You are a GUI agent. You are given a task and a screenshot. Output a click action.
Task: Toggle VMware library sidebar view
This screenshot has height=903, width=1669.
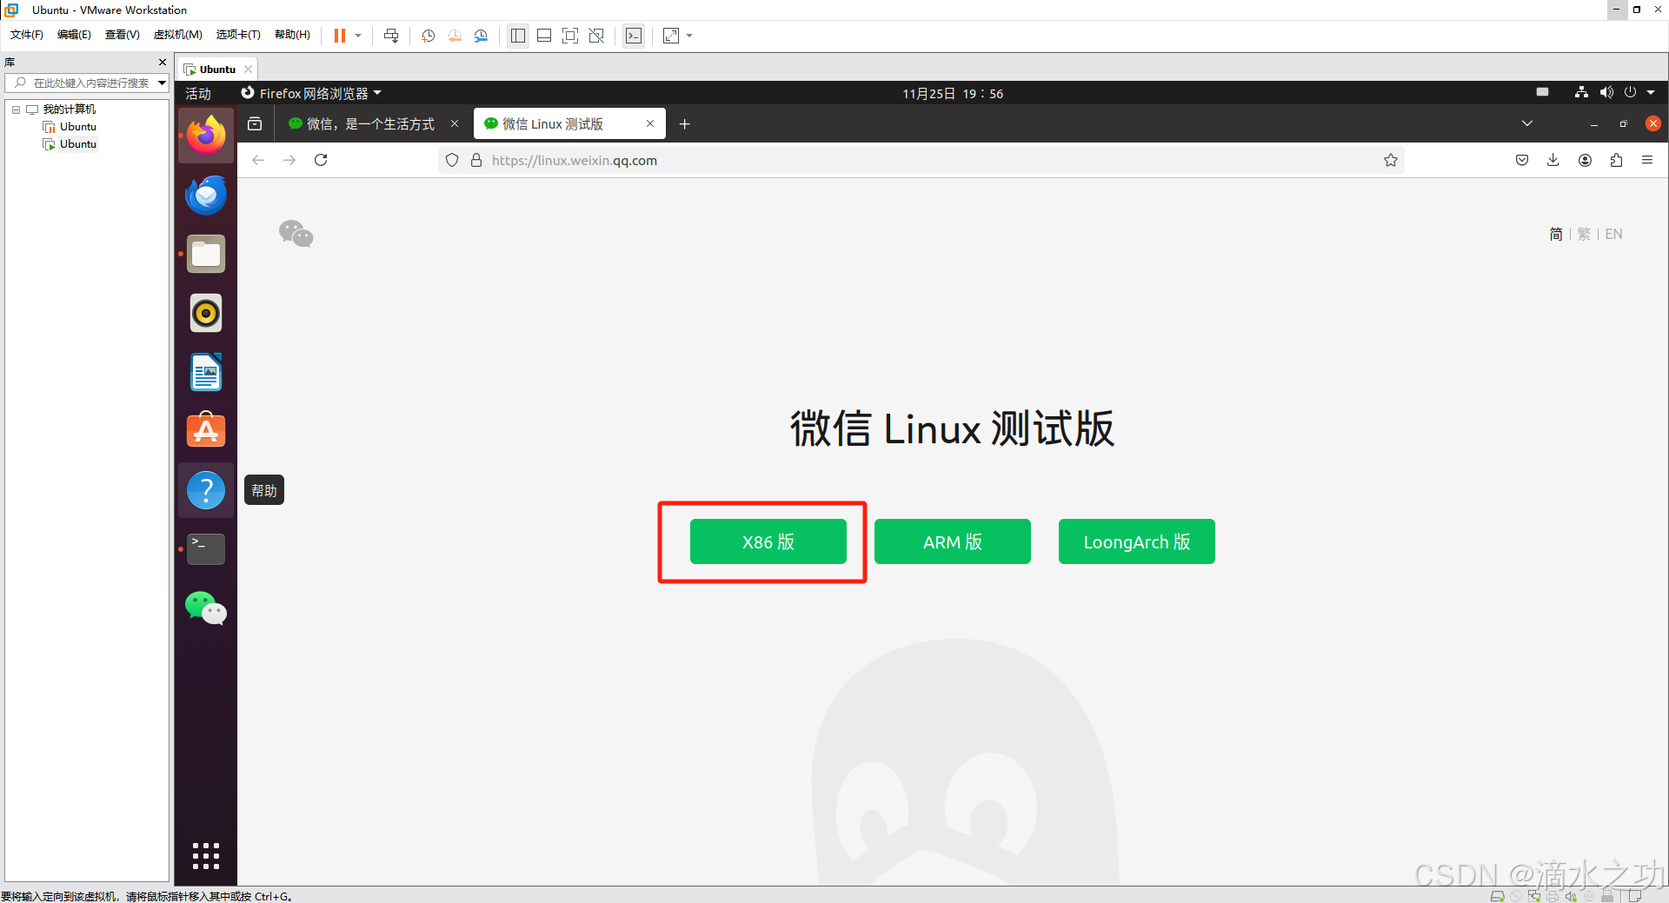[518, 36]
